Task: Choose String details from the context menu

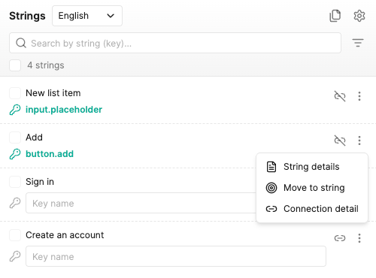Action: [x=312, y=167]
